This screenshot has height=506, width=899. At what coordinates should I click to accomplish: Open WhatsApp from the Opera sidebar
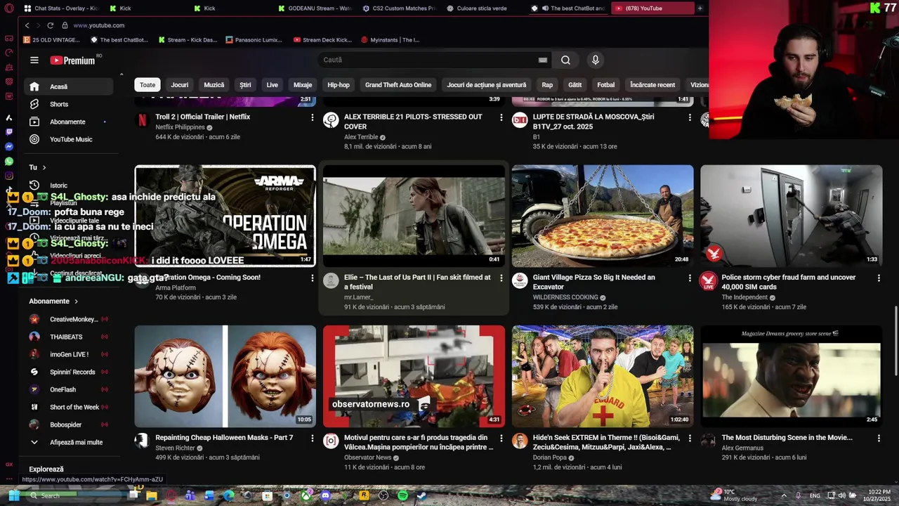point(9,162)
